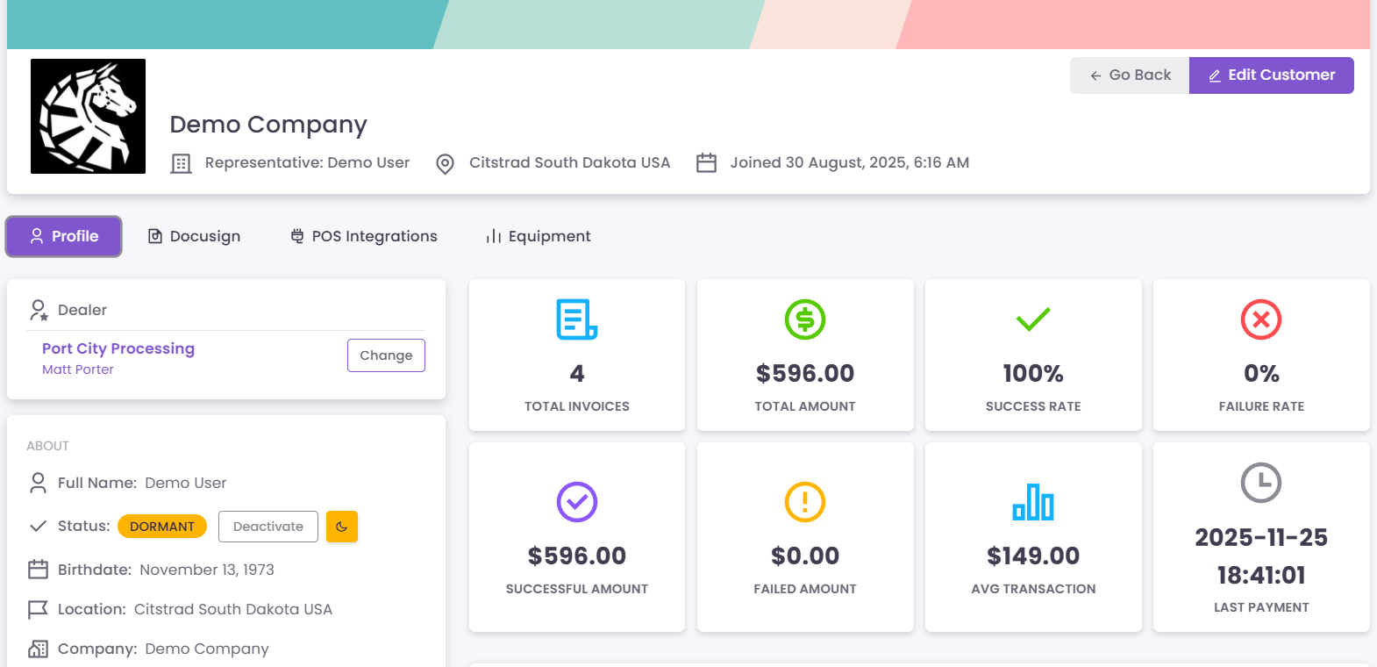Click the Total Invoices document icon
The width and height of the screenshot is (1377, 667).
576,319
